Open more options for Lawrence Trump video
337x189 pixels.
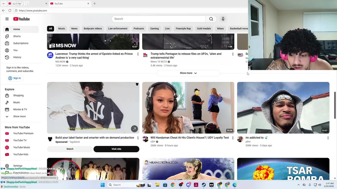point(138,54)
